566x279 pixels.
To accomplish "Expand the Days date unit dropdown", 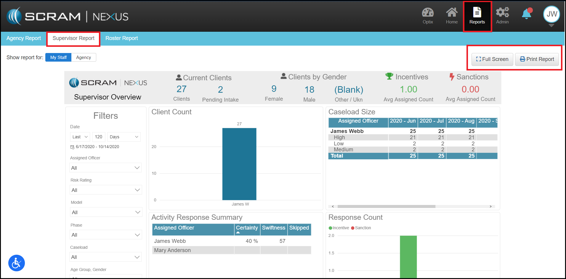I will tap(124, 137).
